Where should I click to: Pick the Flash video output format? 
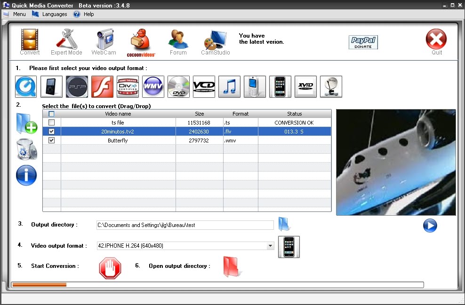[102, 86]
